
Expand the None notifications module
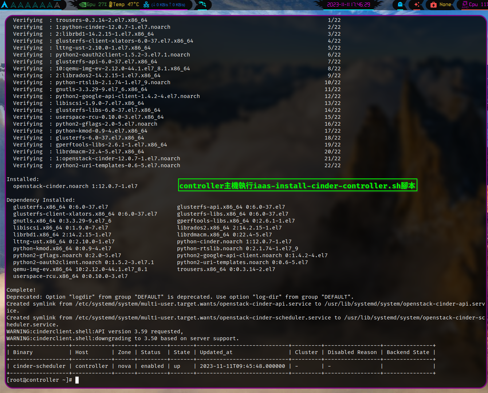pyautogui.click(x=441, y=5)
